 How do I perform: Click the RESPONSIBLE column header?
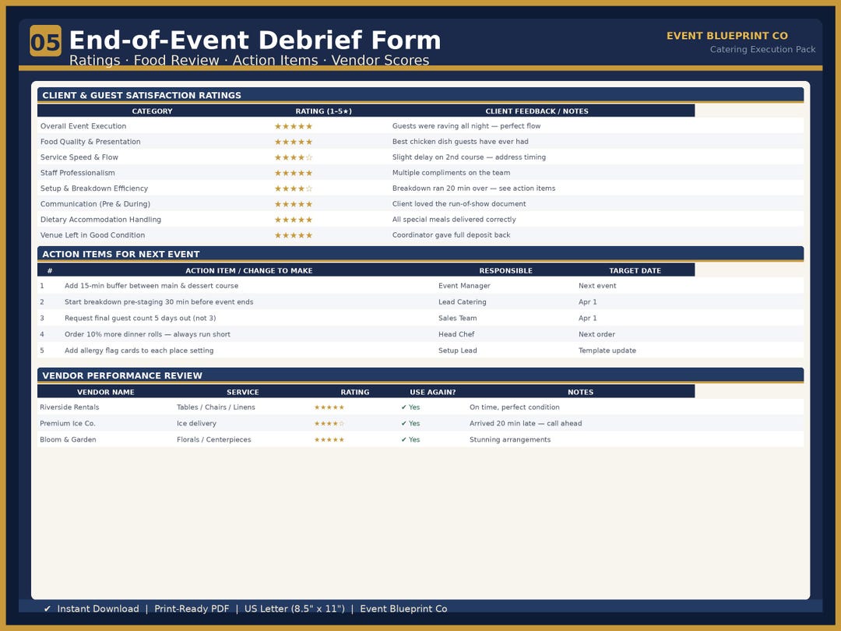click(x=506, y=270)
